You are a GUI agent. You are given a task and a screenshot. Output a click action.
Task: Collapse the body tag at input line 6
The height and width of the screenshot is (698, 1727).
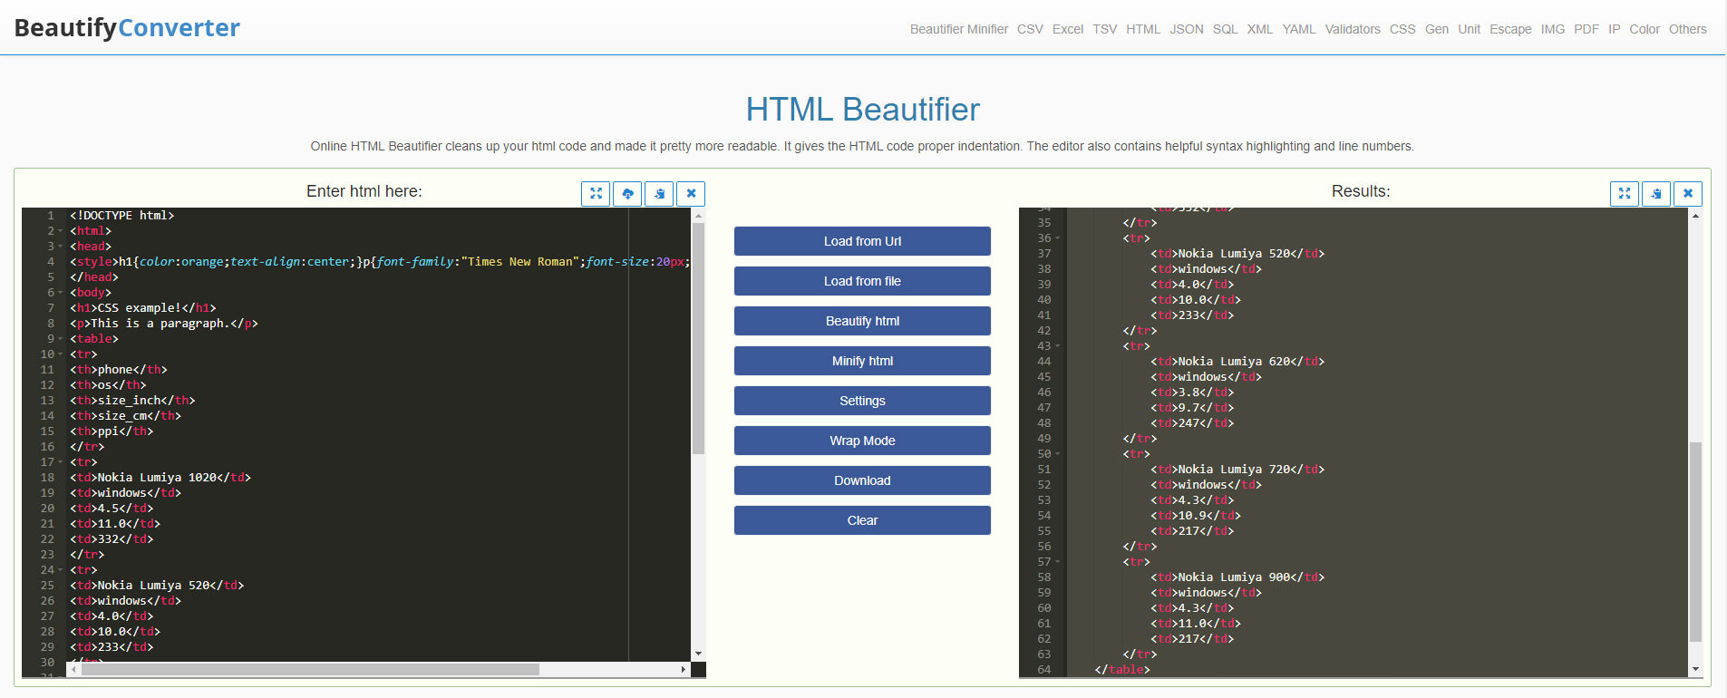(61, 293)
